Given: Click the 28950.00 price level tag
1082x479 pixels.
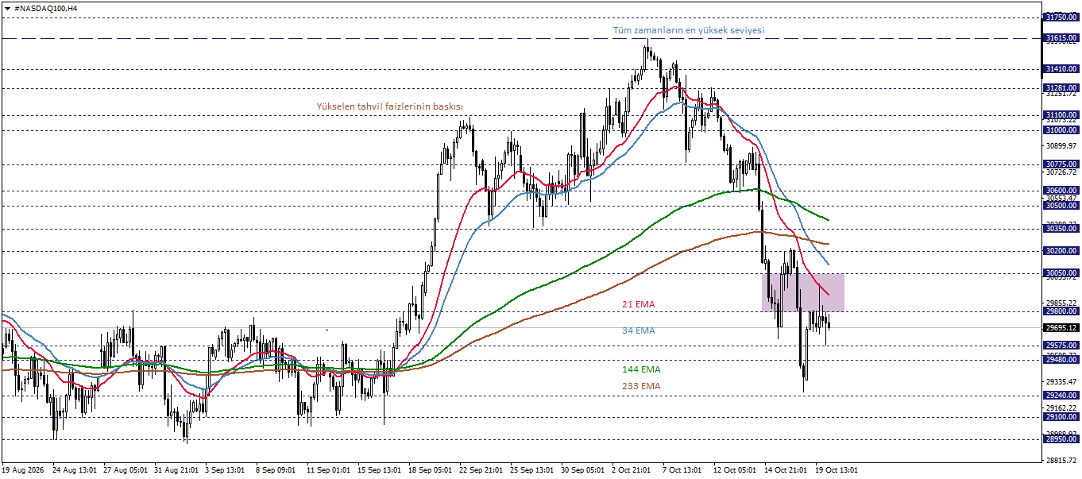Looking at the screenshot, I should tap(1061, 439).
